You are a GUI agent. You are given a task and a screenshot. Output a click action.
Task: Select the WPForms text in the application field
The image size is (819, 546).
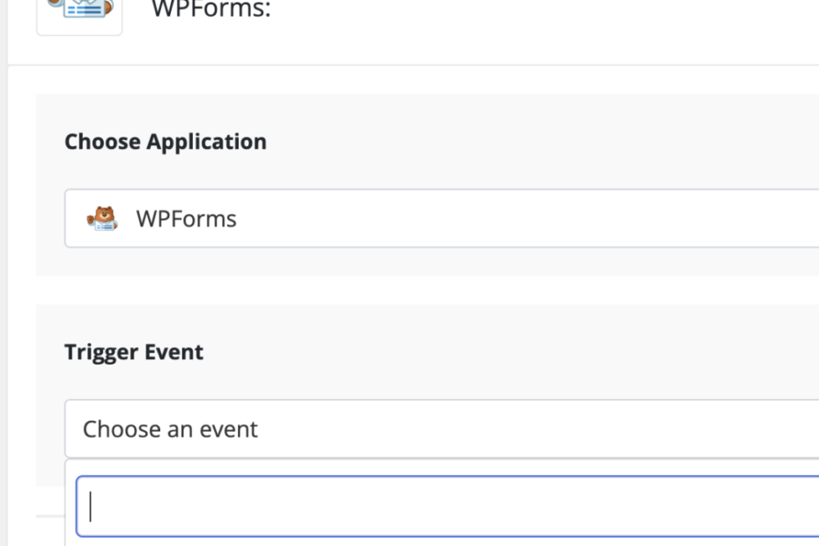186,218
